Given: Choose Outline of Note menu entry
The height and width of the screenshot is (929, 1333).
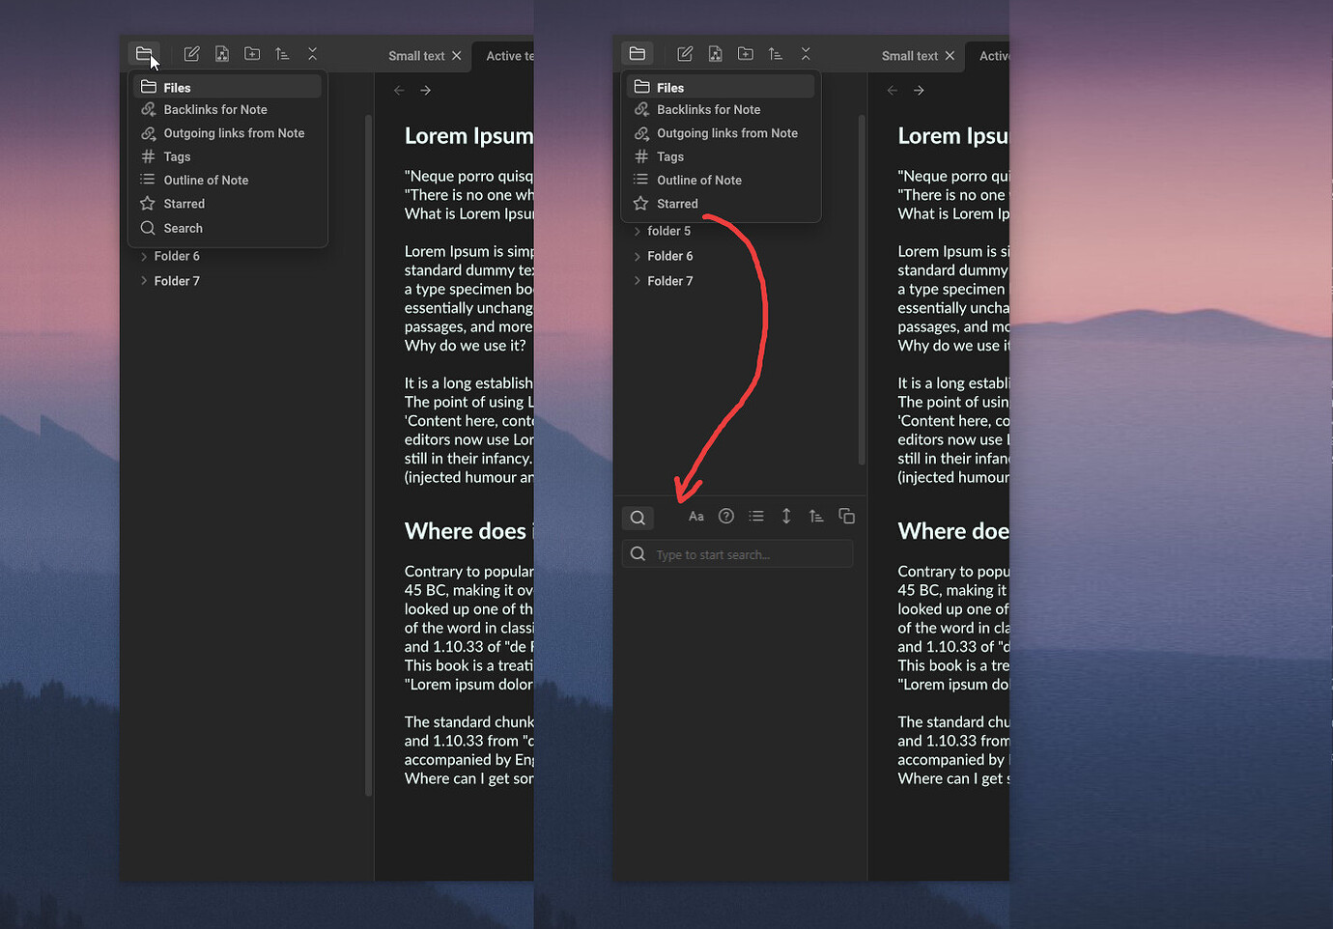Looking at the screenshot, I should tap(204, 180).
